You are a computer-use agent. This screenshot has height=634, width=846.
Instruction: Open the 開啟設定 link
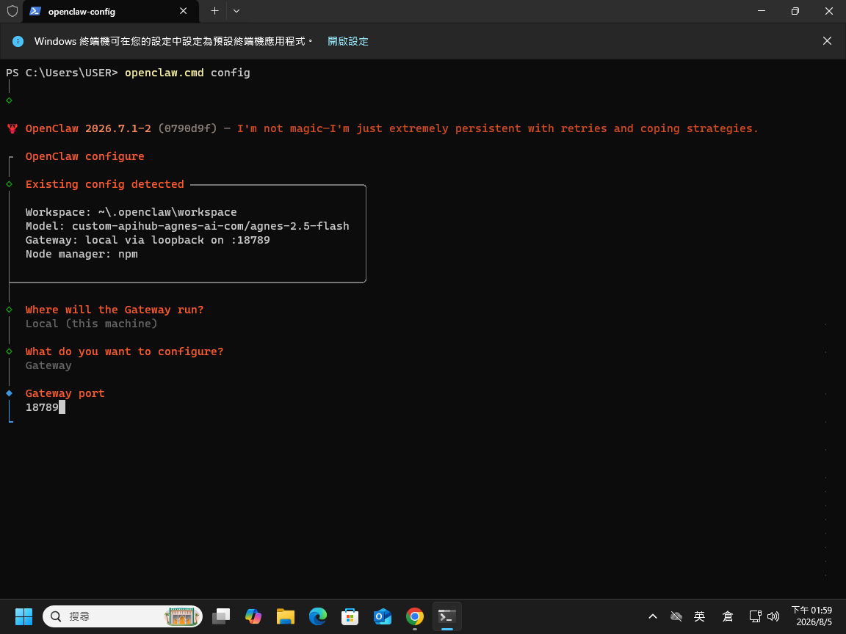[x=348, y=41]
